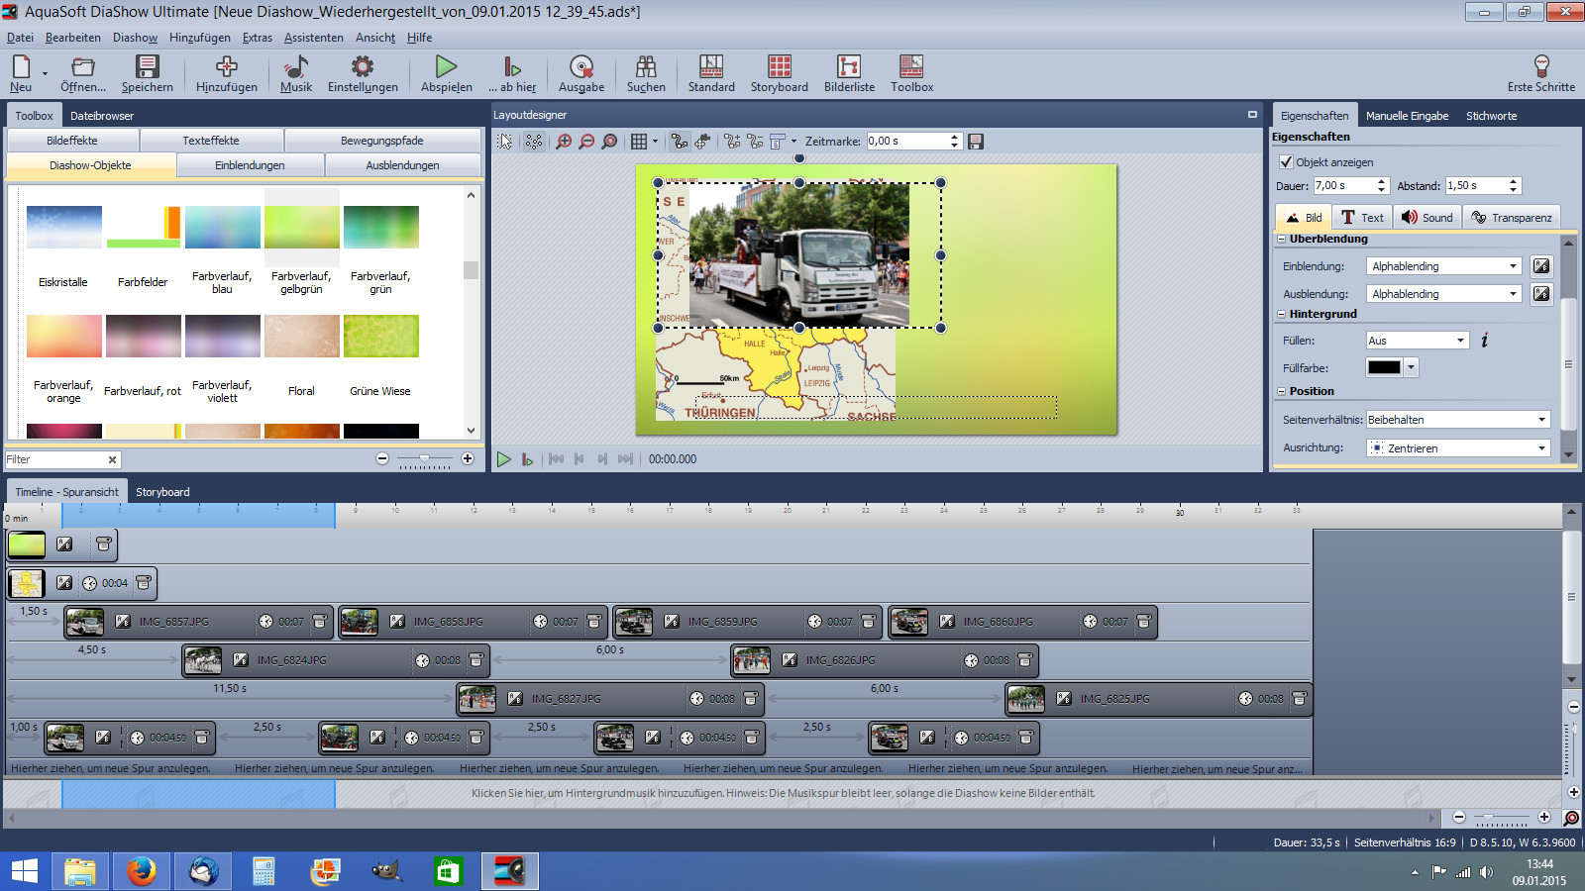Click the Erste Schritte lightbulb icon

pyautogui.click(x=1540, y=67)
